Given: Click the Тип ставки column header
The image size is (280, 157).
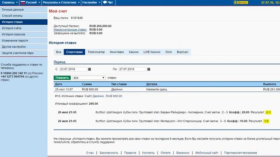Looking at the screenshot, I should click(119, 84).
